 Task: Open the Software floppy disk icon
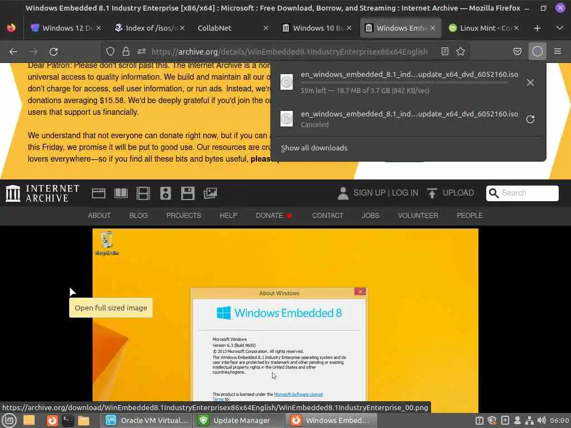point(187,193)
